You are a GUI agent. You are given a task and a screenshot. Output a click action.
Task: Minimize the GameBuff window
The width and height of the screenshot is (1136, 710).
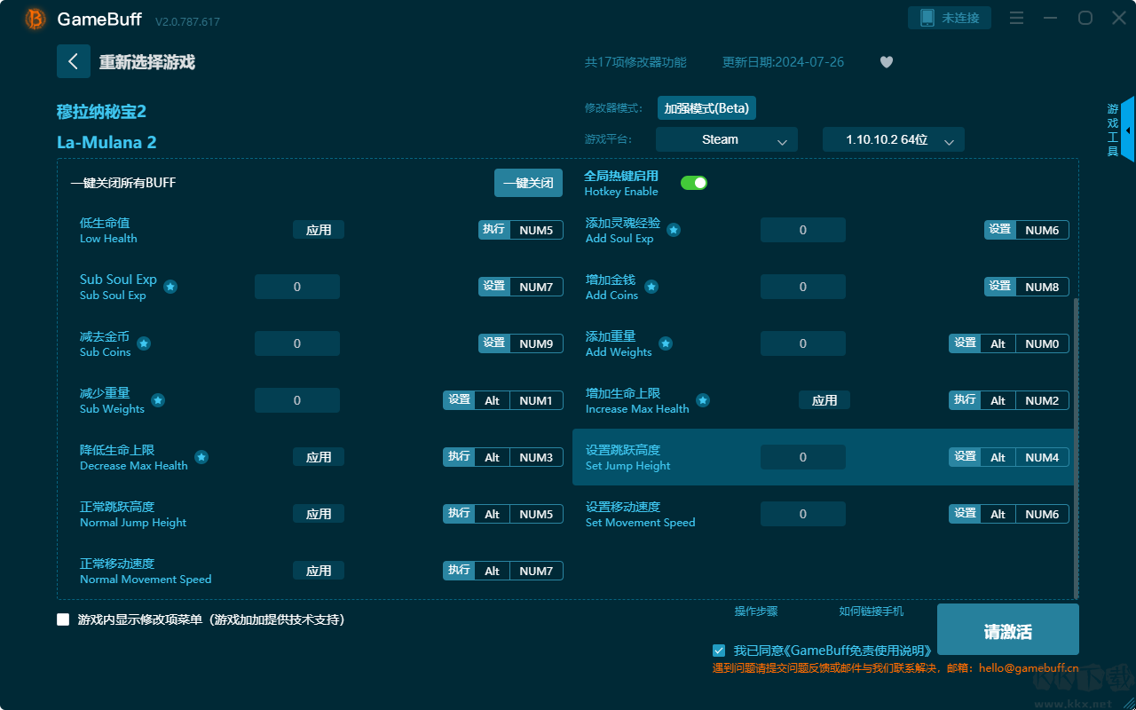[1051, 18]
